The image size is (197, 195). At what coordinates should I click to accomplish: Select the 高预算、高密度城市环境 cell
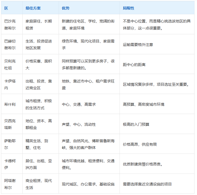click(157, 104)
